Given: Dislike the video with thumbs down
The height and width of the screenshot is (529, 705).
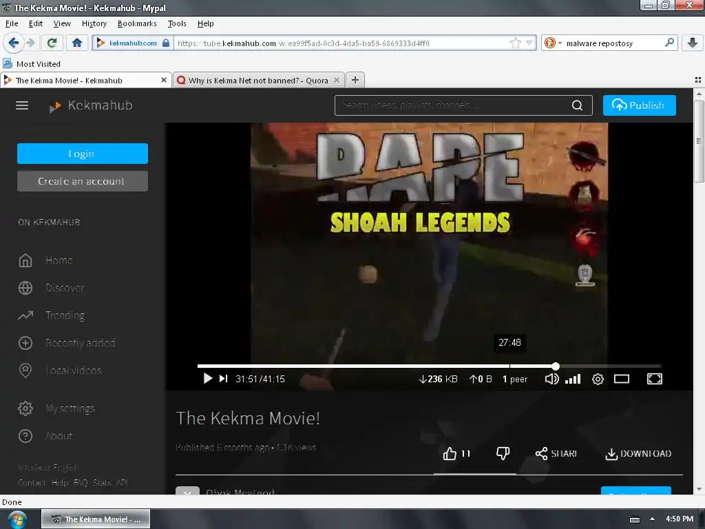Looking at the screenshot, I should 503,453.
